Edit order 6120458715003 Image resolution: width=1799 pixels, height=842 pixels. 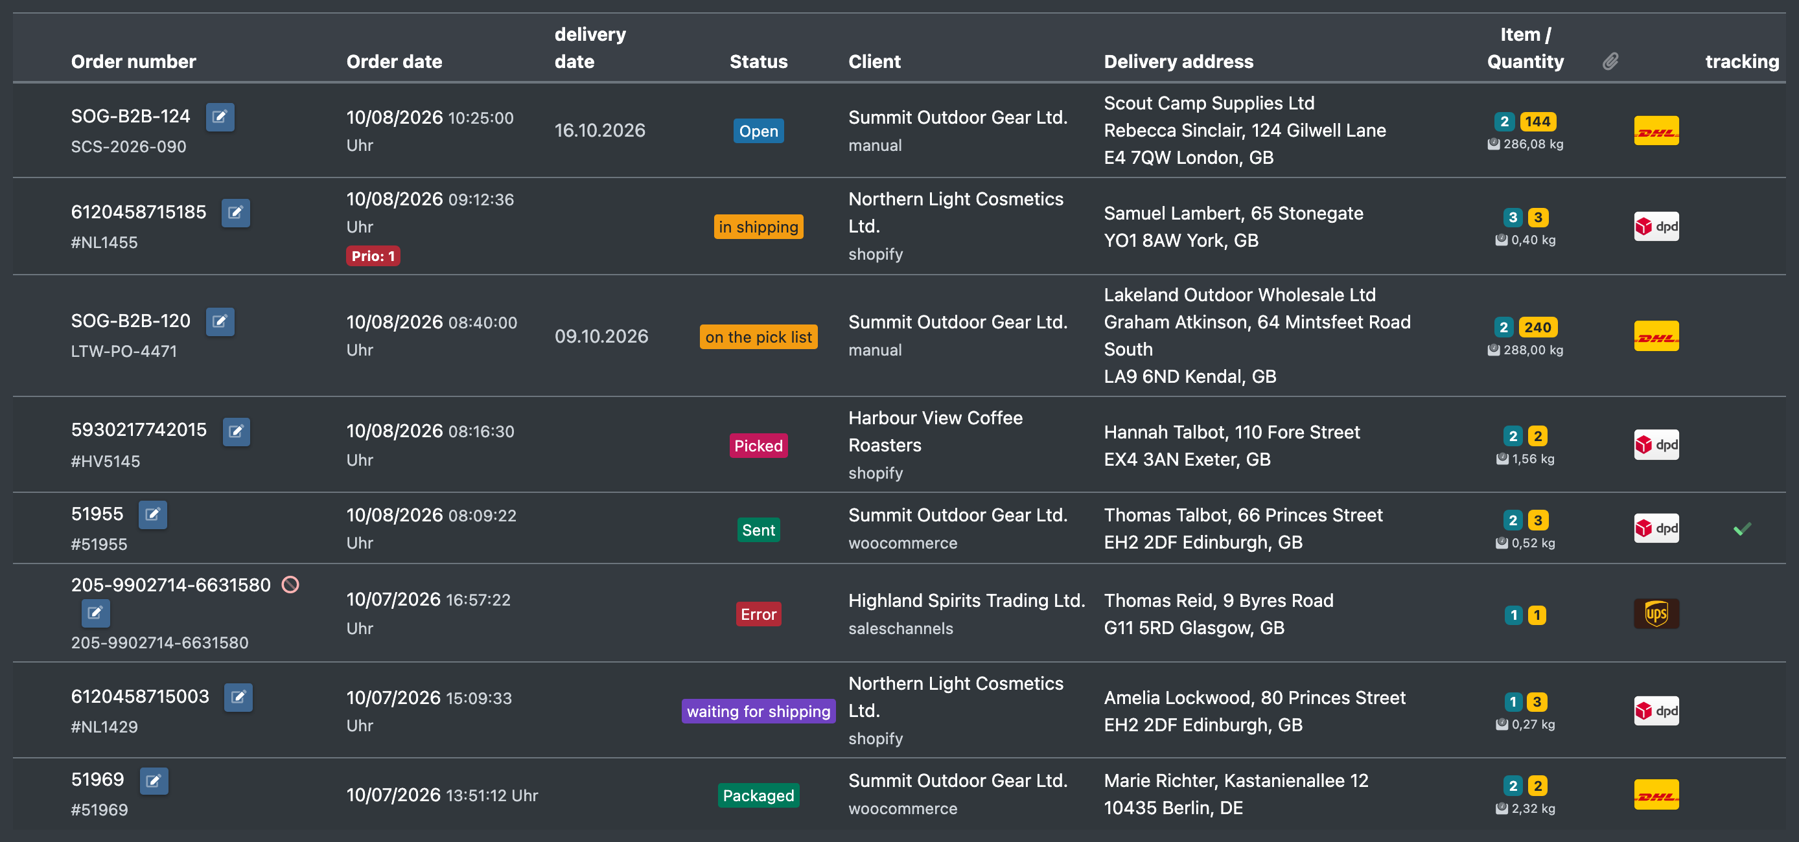[238, 697]
